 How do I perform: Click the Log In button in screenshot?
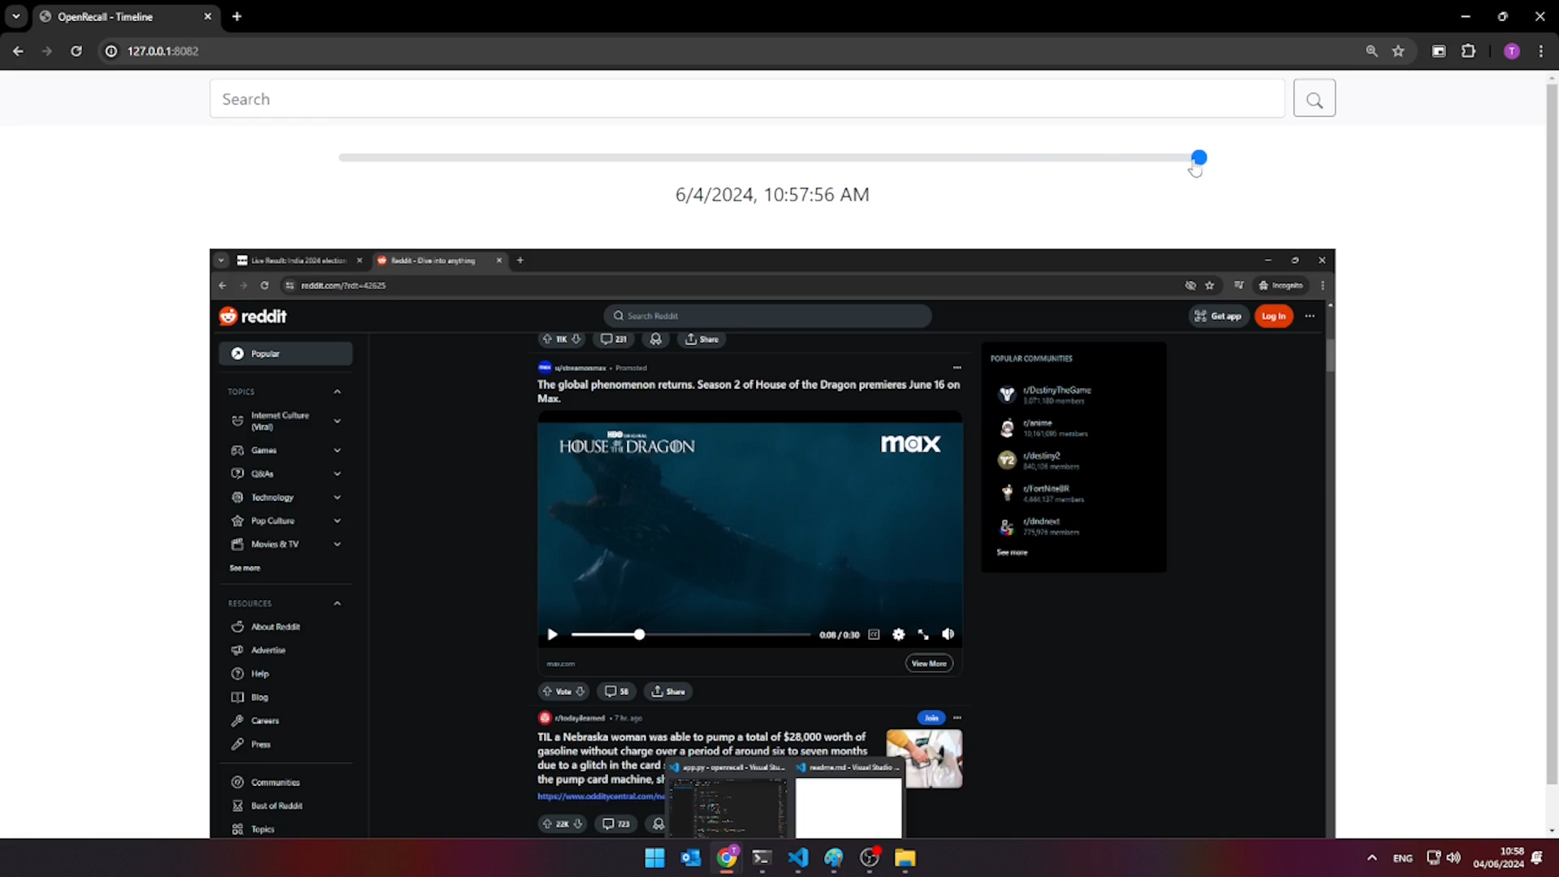click(x=1273, y=316)
